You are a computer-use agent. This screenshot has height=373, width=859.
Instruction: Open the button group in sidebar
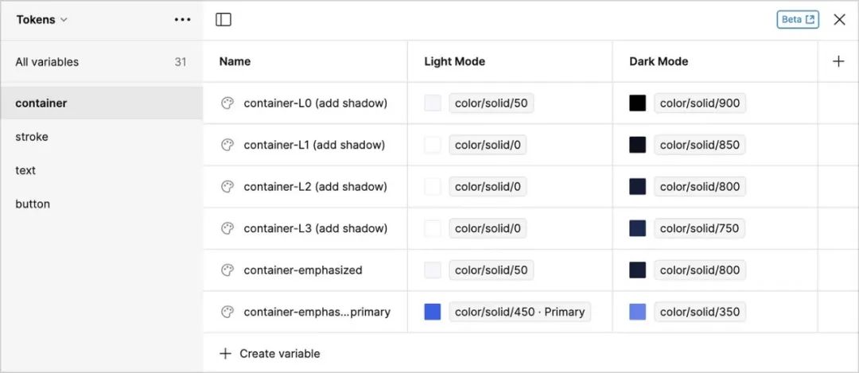point(33,204)
